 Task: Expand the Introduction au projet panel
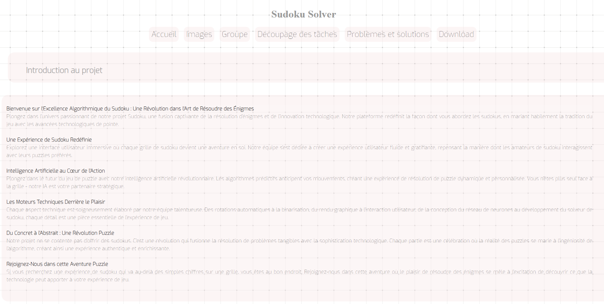click(64, 70)
